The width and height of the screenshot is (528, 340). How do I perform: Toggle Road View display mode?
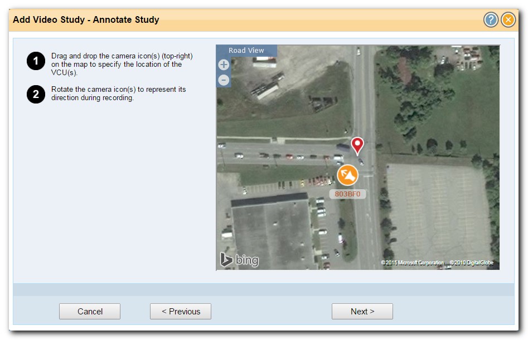click(x=246, y=50)
